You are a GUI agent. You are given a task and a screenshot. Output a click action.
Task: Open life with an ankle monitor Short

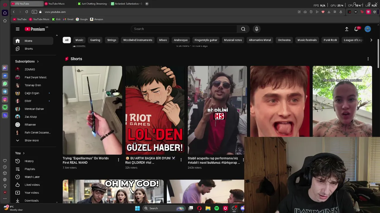pos(342,101)
